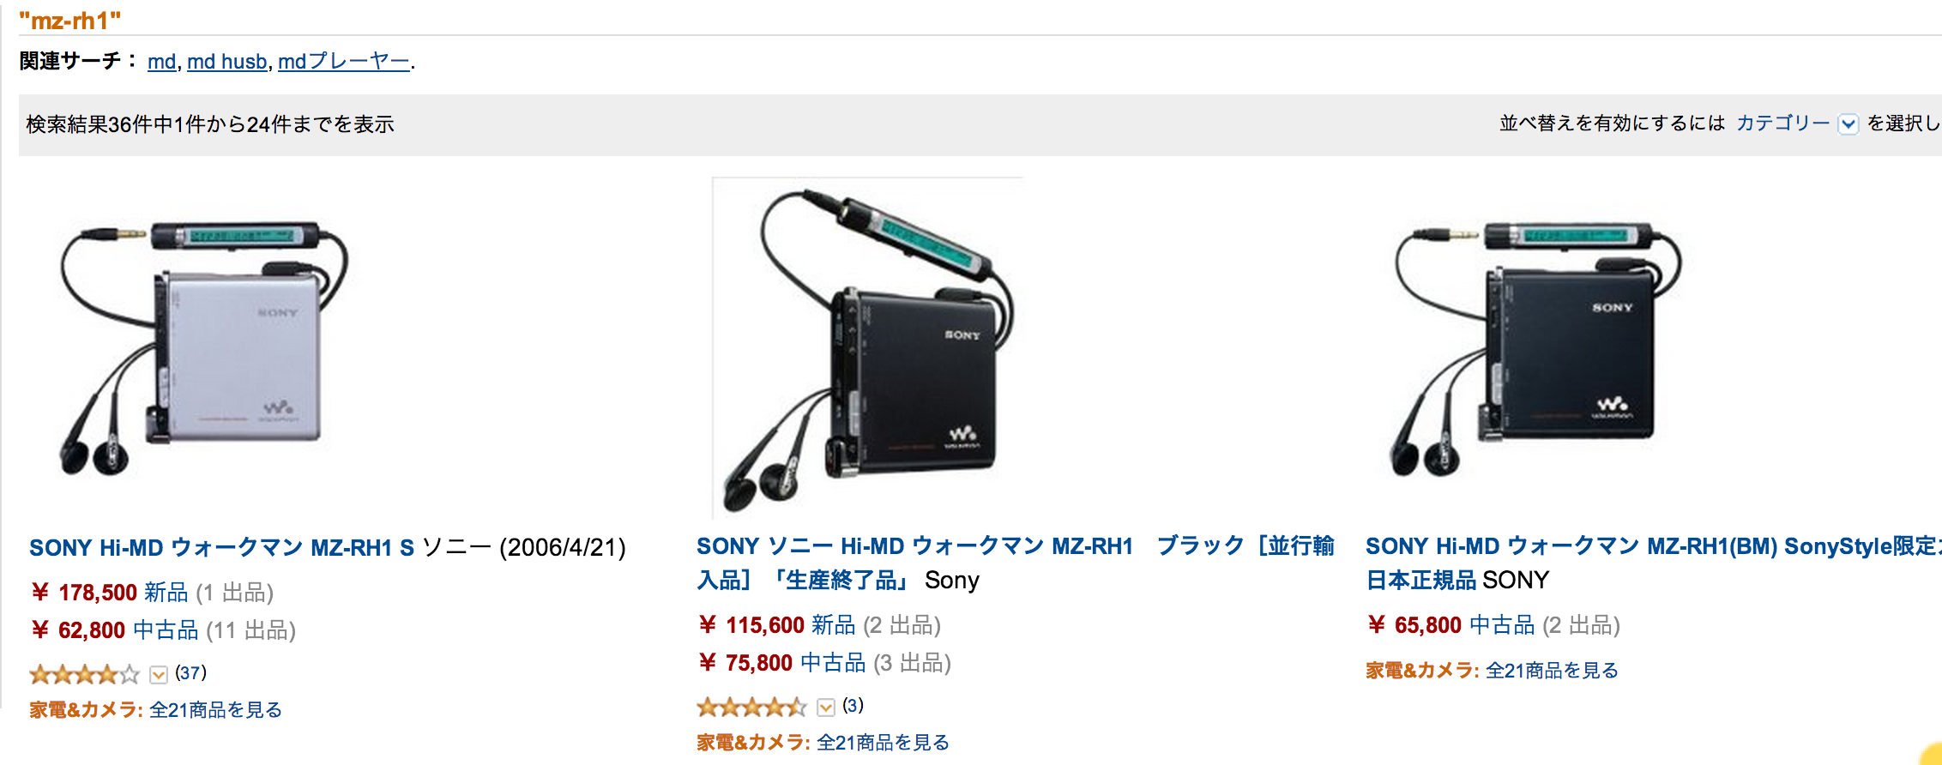Open the 37 customer reviews link
The width and height of the screenshot is (1942, 765).
point(190,673)
